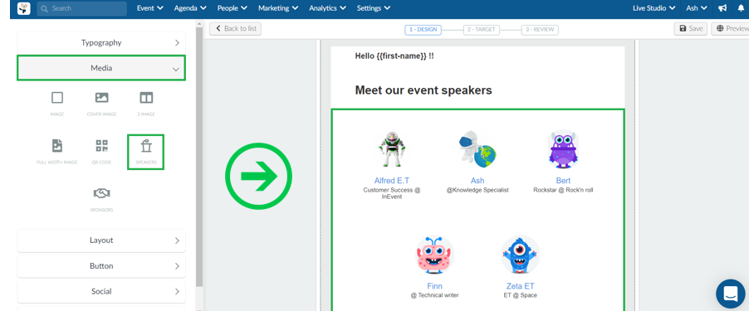Click Finn speaker avatar
The width and height of the screenshot is (749, 311).
[x=434, y=255]
